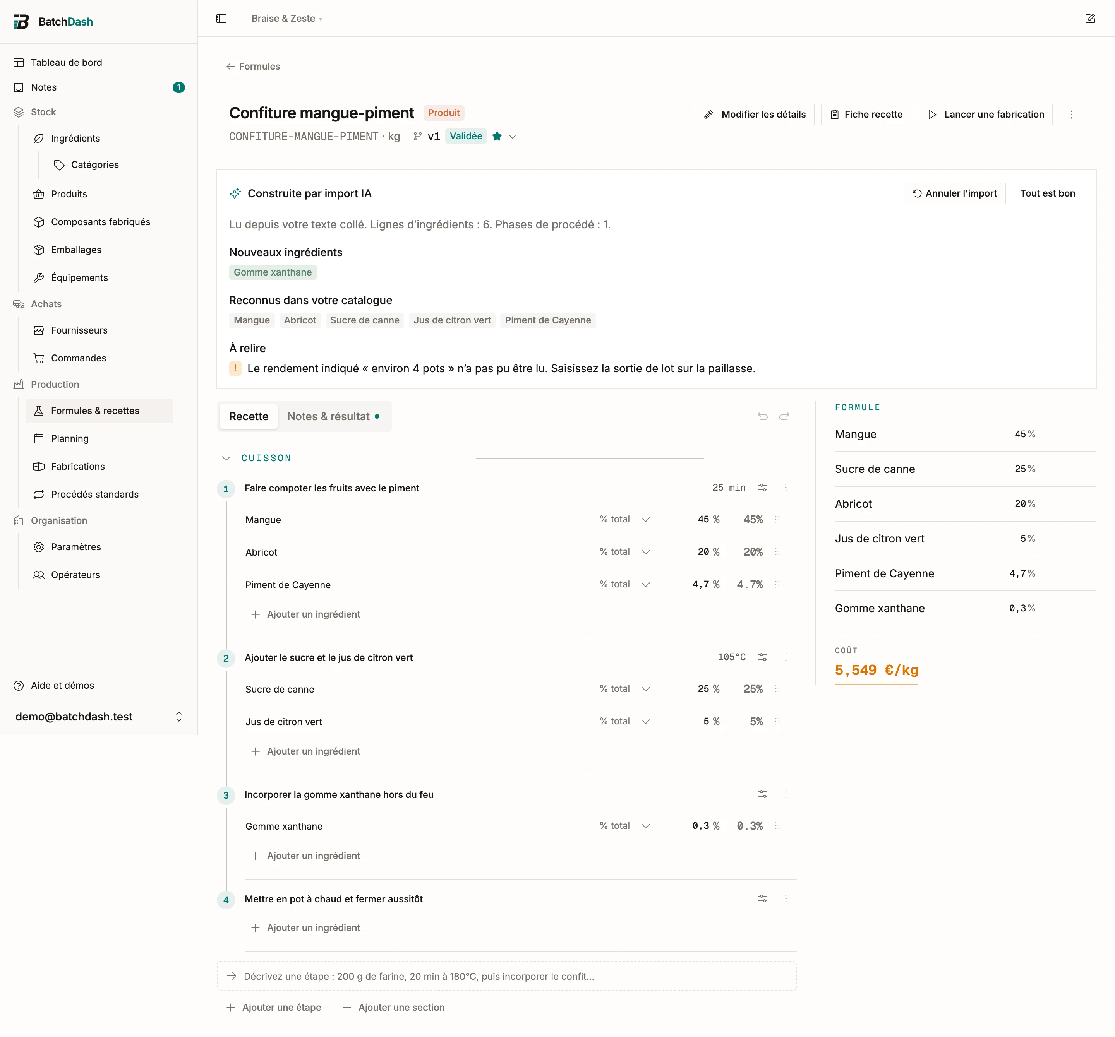Open the Fiche recette
Image resolution: width=1115 pixels, height=1037 pixels.
click(x=865, y=115)
